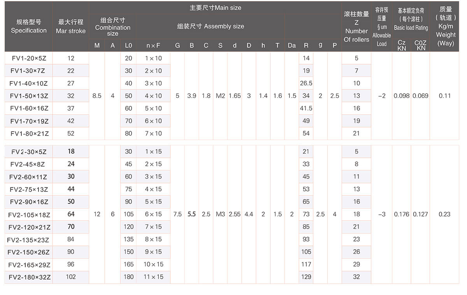Click the 10 × 15 n×F cell
Screen dimensions: 467x295
tap(153, 264)
